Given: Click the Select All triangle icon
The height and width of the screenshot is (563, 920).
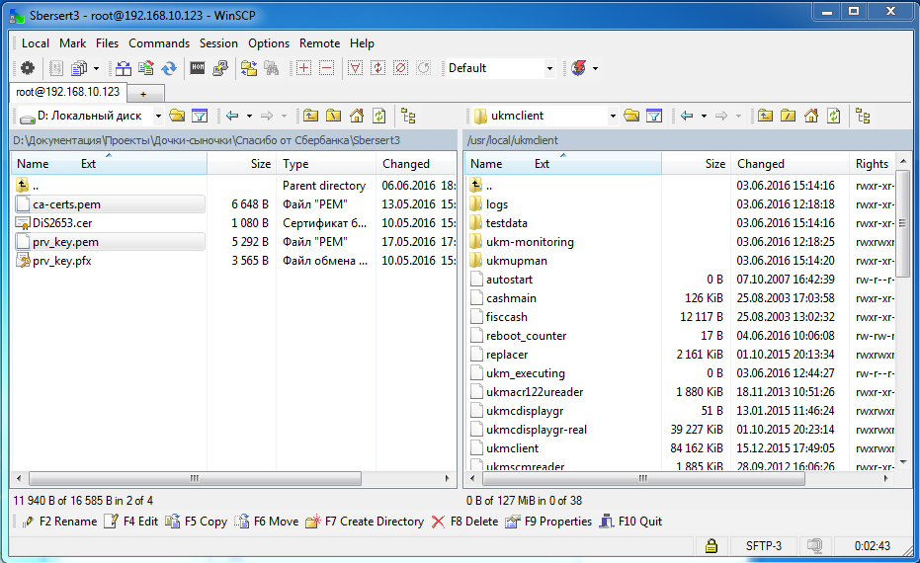Looking at the screenshot, I should (x=355, y=68).
